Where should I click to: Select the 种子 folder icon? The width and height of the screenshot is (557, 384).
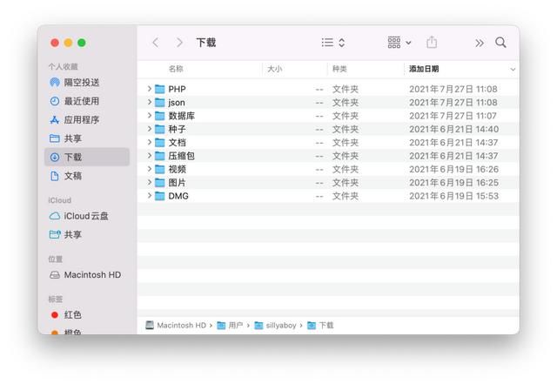160,129
